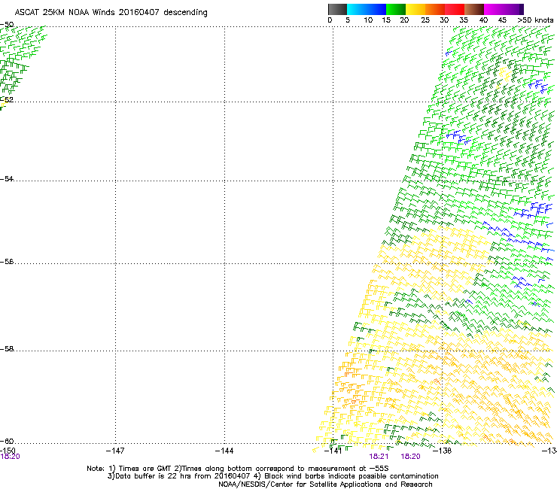Screen dimensions: 557x489
Task: Click the latitude label -52
Action: [x=7, y=100]
